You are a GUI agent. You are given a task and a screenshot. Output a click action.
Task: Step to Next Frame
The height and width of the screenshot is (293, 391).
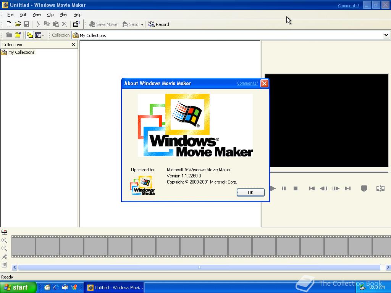tap(336, 188)
